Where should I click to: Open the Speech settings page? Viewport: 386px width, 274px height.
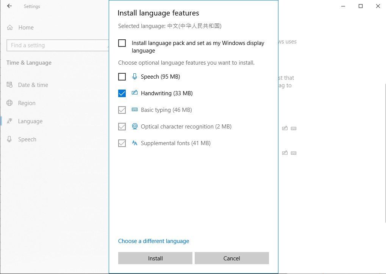(x=27, y=139)
